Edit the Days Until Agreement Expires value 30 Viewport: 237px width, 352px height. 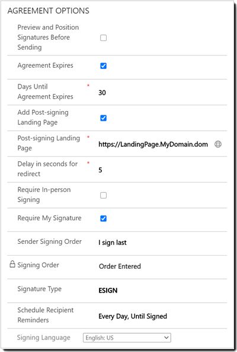(x=102, y=93)
